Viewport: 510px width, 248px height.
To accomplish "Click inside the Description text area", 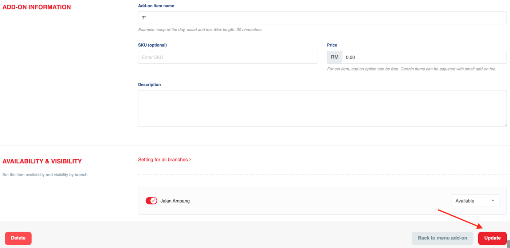I will coord(322,108).
